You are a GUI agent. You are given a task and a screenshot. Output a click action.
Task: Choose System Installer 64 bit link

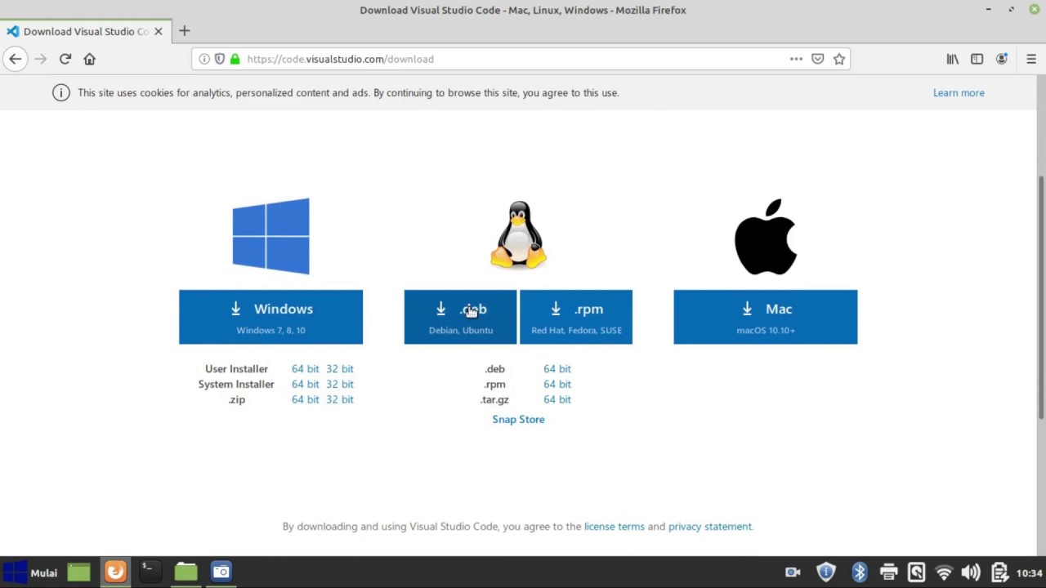(306, 384)
